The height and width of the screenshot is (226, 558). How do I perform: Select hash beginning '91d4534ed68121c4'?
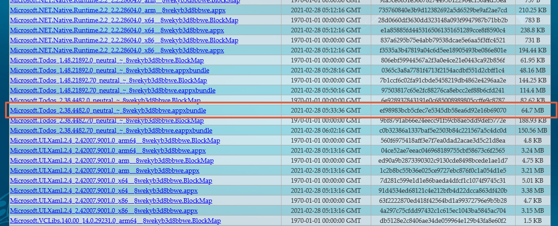tap(442, 190)
